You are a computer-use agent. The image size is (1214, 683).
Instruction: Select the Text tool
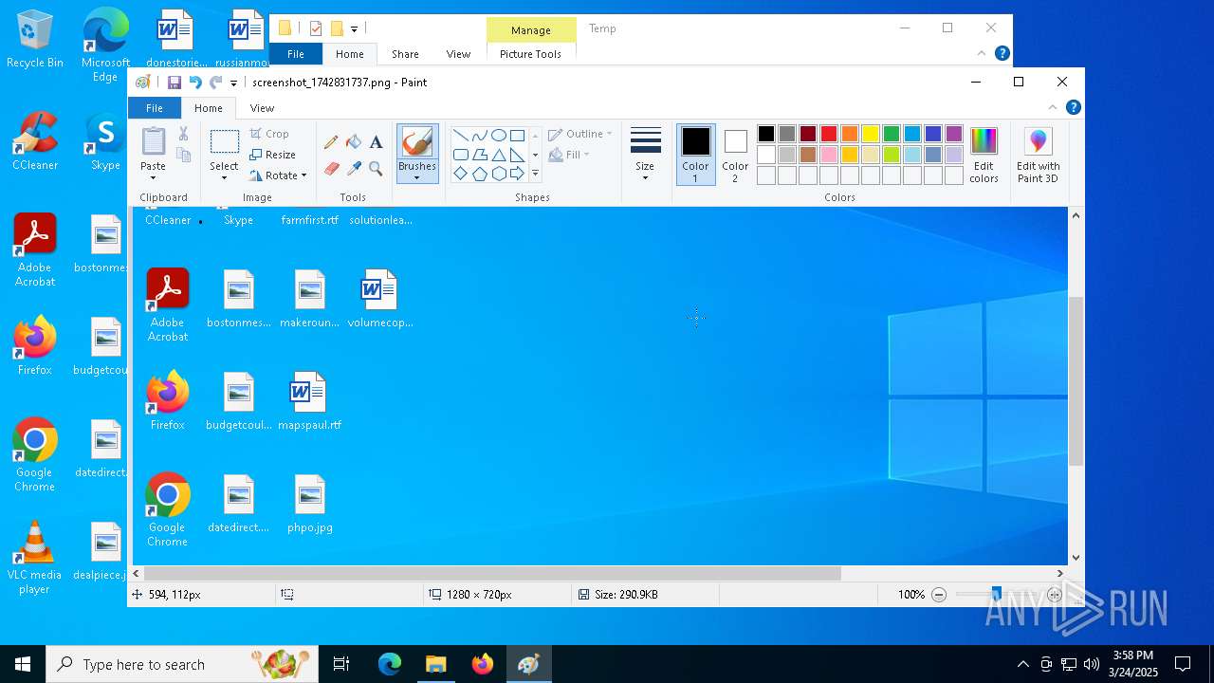tap(376, 142)
